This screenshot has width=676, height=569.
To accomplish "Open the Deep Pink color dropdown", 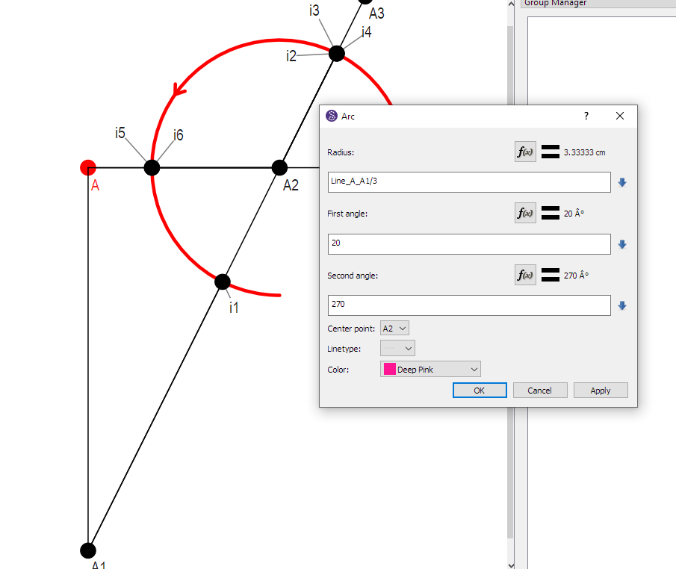I will click(x=430, y=369).
